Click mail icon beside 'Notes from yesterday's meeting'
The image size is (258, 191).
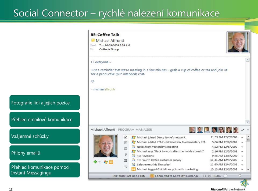(134, 147)
